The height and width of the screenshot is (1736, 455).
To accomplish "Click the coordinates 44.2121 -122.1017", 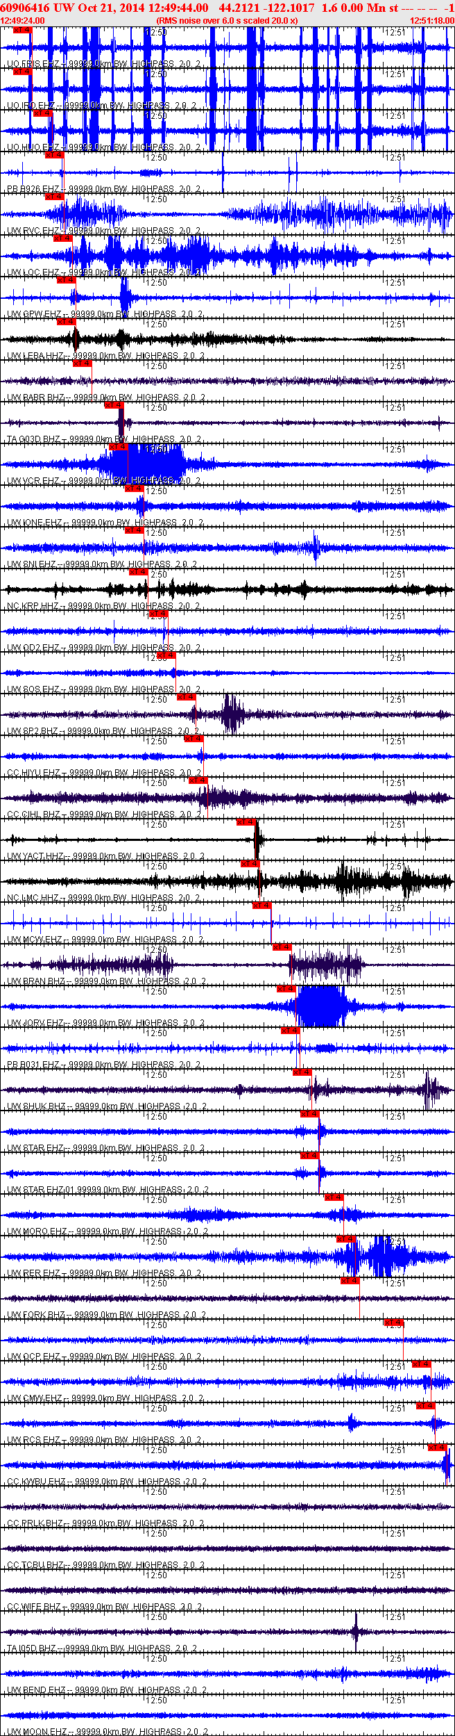I will pos(266,8).
